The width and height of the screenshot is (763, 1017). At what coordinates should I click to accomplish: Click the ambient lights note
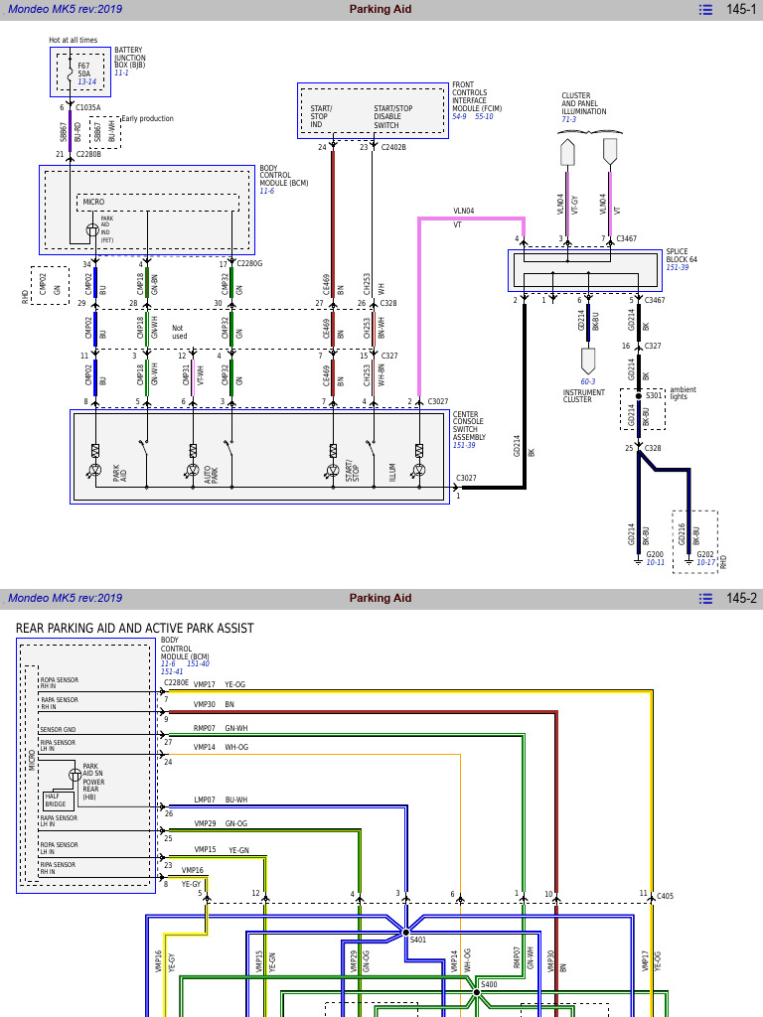pyautogui.click(x=684, y=393)
